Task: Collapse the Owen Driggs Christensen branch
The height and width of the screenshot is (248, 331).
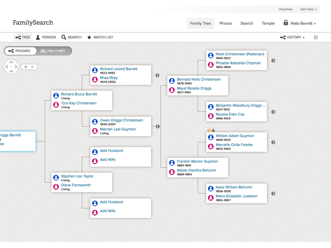Action: 158,126
